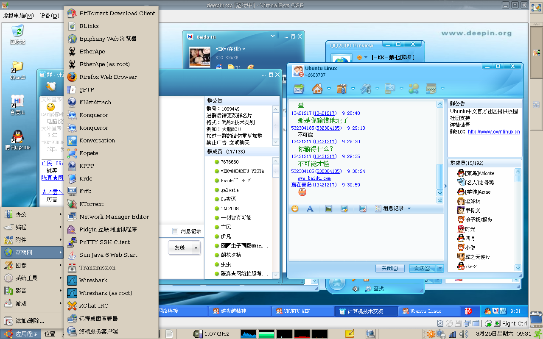Click the KPPP modem icon
This screenshot has width=543, height=339.
tap(72, 166)
